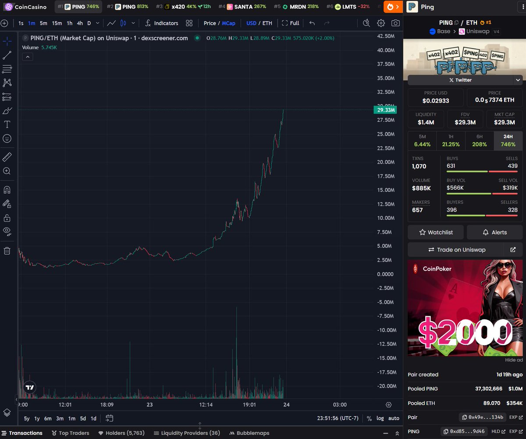Open the Twitter link button

pos(460,80)
